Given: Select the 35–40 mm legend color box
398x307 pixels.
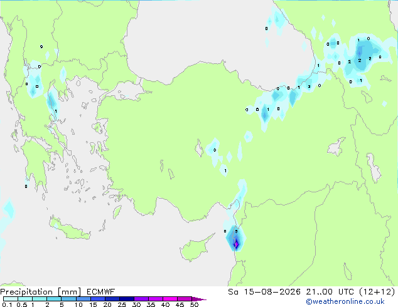Looking at the screenshot, I should pyautogui.click(x=156, y=299).
